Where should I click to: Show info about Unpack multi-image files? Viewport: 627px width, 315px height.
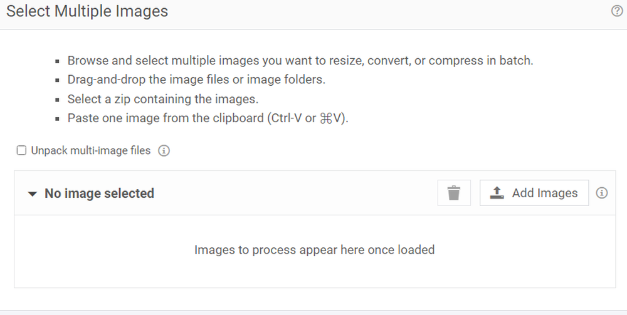(164, 150)
